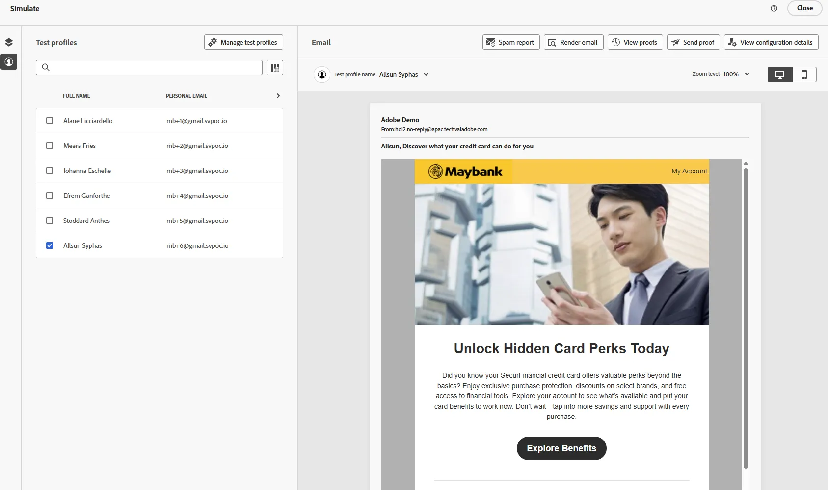Switch to desktop preview mode

[780, 74]
